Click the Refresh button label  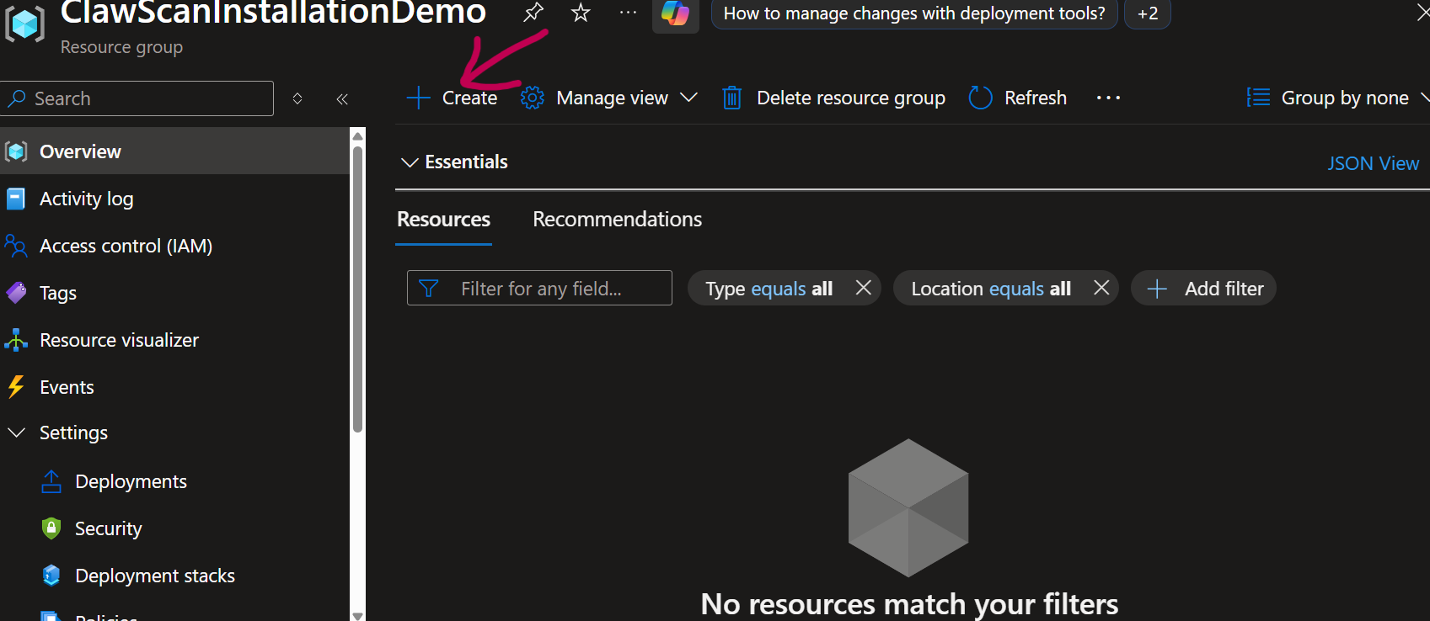tap(1036, 98)
